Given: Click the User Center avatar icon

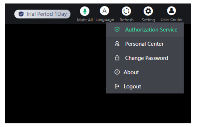Looking at the screenshot, I should tap(171, 11).
